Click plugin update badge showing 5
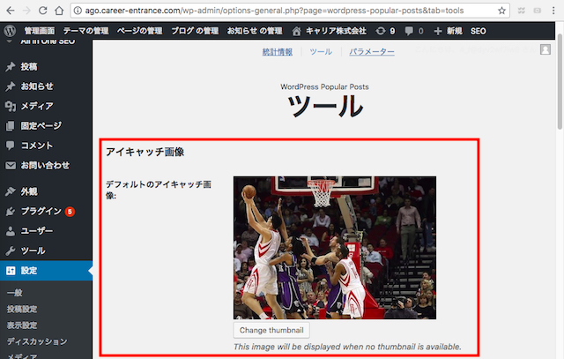Screen dimensions: 564x359 (x=70, y=212)
